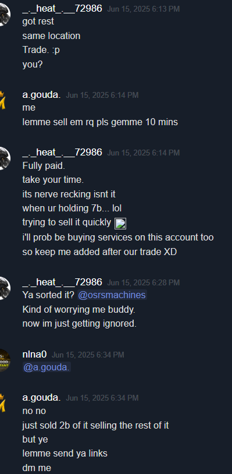Click the _._heat_.__72986 username above 'got rest'

(62, 9)
